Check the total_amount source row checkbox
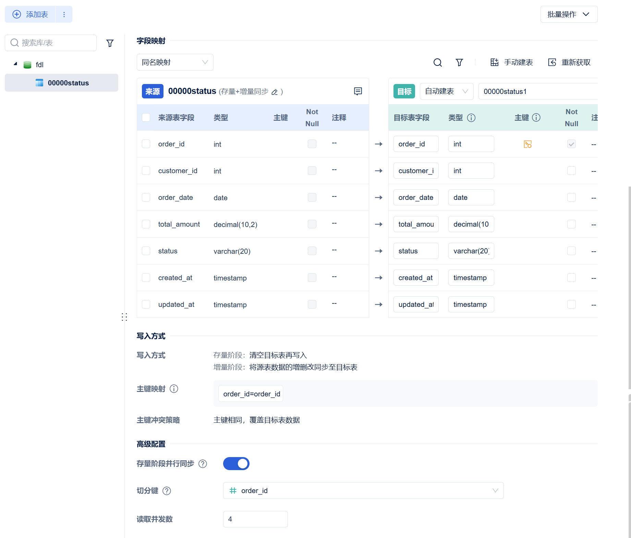Screen dimensions: 631x538 click(146, 224)
